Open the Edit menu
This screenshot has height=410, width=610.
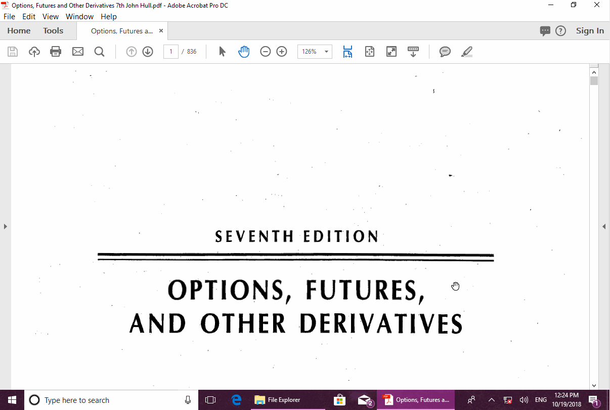click(x=29, y=17)
